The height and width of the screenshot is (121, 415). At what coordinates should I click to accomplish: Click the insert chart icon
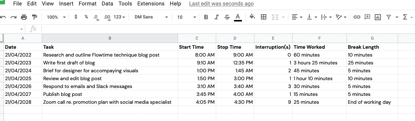click(x=377, y=17)
